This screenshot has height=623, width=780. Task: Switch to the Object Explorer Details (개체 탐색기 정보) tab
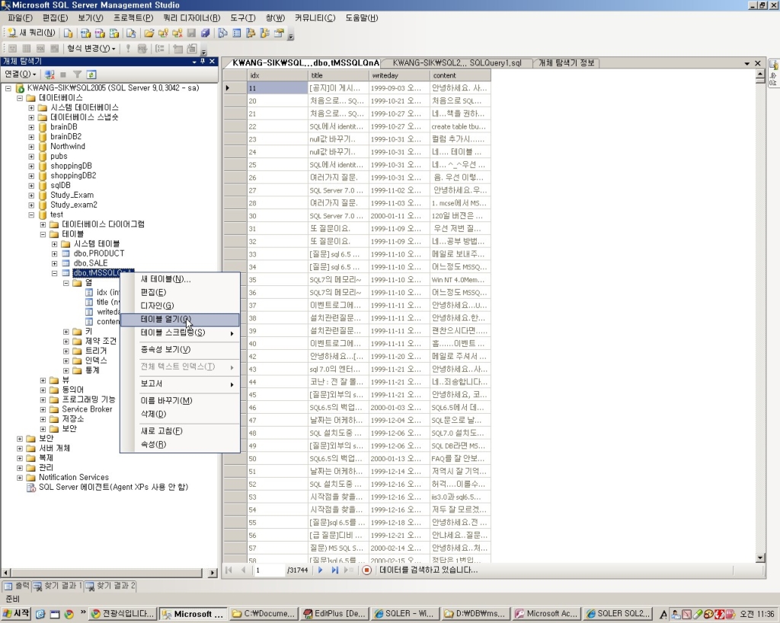coord(567,63)
